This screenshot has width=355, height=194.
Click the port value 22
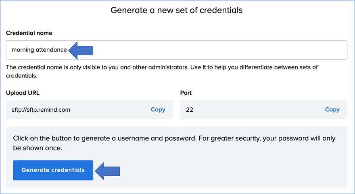coord(190,110)
